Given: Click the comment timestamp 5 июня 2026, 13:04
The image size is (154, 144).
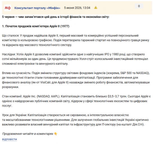Looking at the screenshot, I should pos(77,8).
